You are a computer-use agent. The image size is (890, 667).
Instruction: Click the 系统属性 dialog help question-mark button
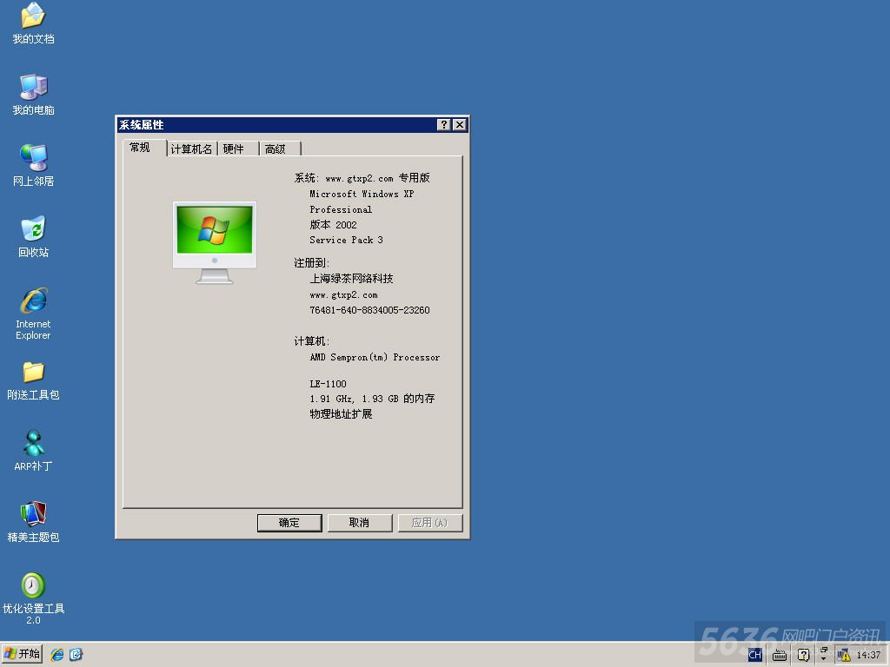tap(444, 125)
